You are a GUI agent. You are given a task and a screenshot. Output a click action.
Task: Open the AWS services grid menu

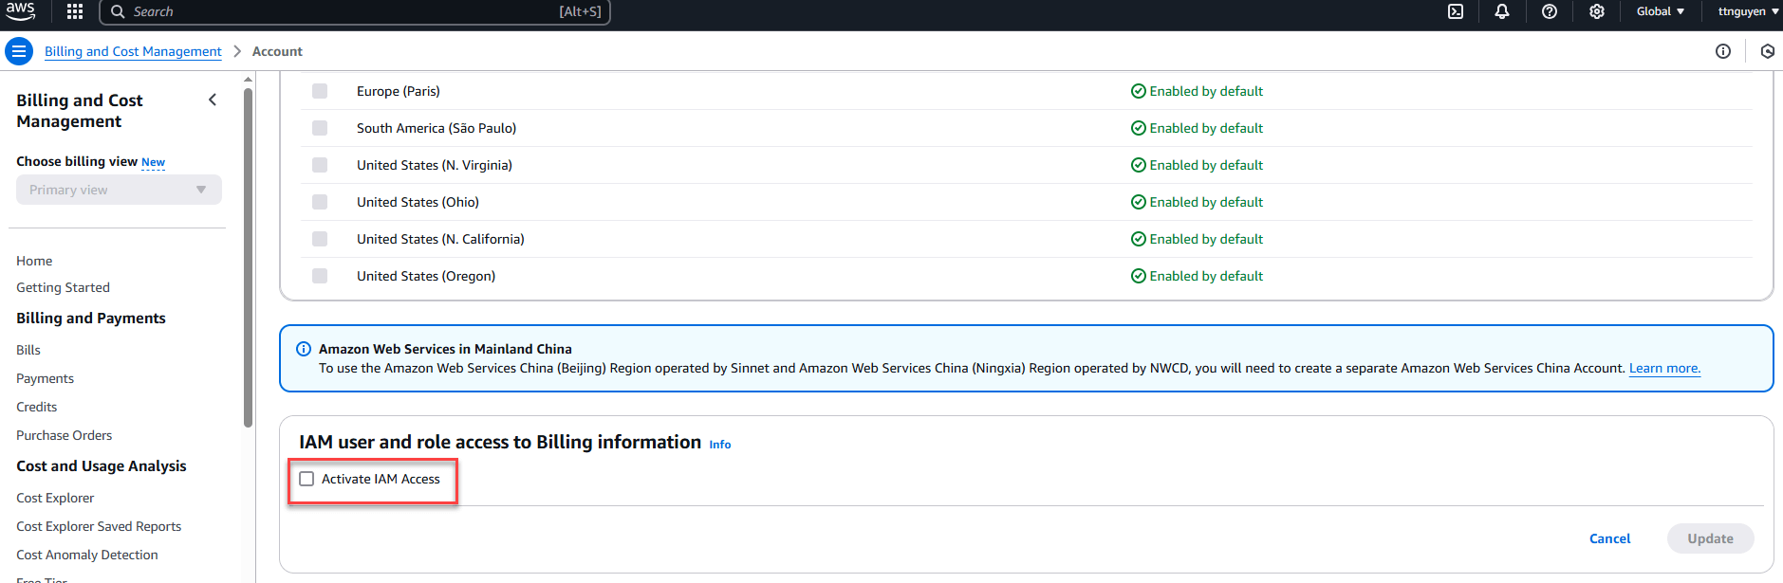[75, 11]
